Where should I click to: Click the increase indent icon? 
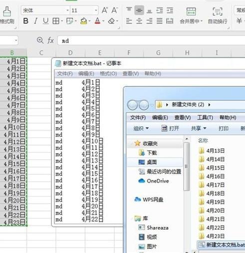[x=170, y=10]
